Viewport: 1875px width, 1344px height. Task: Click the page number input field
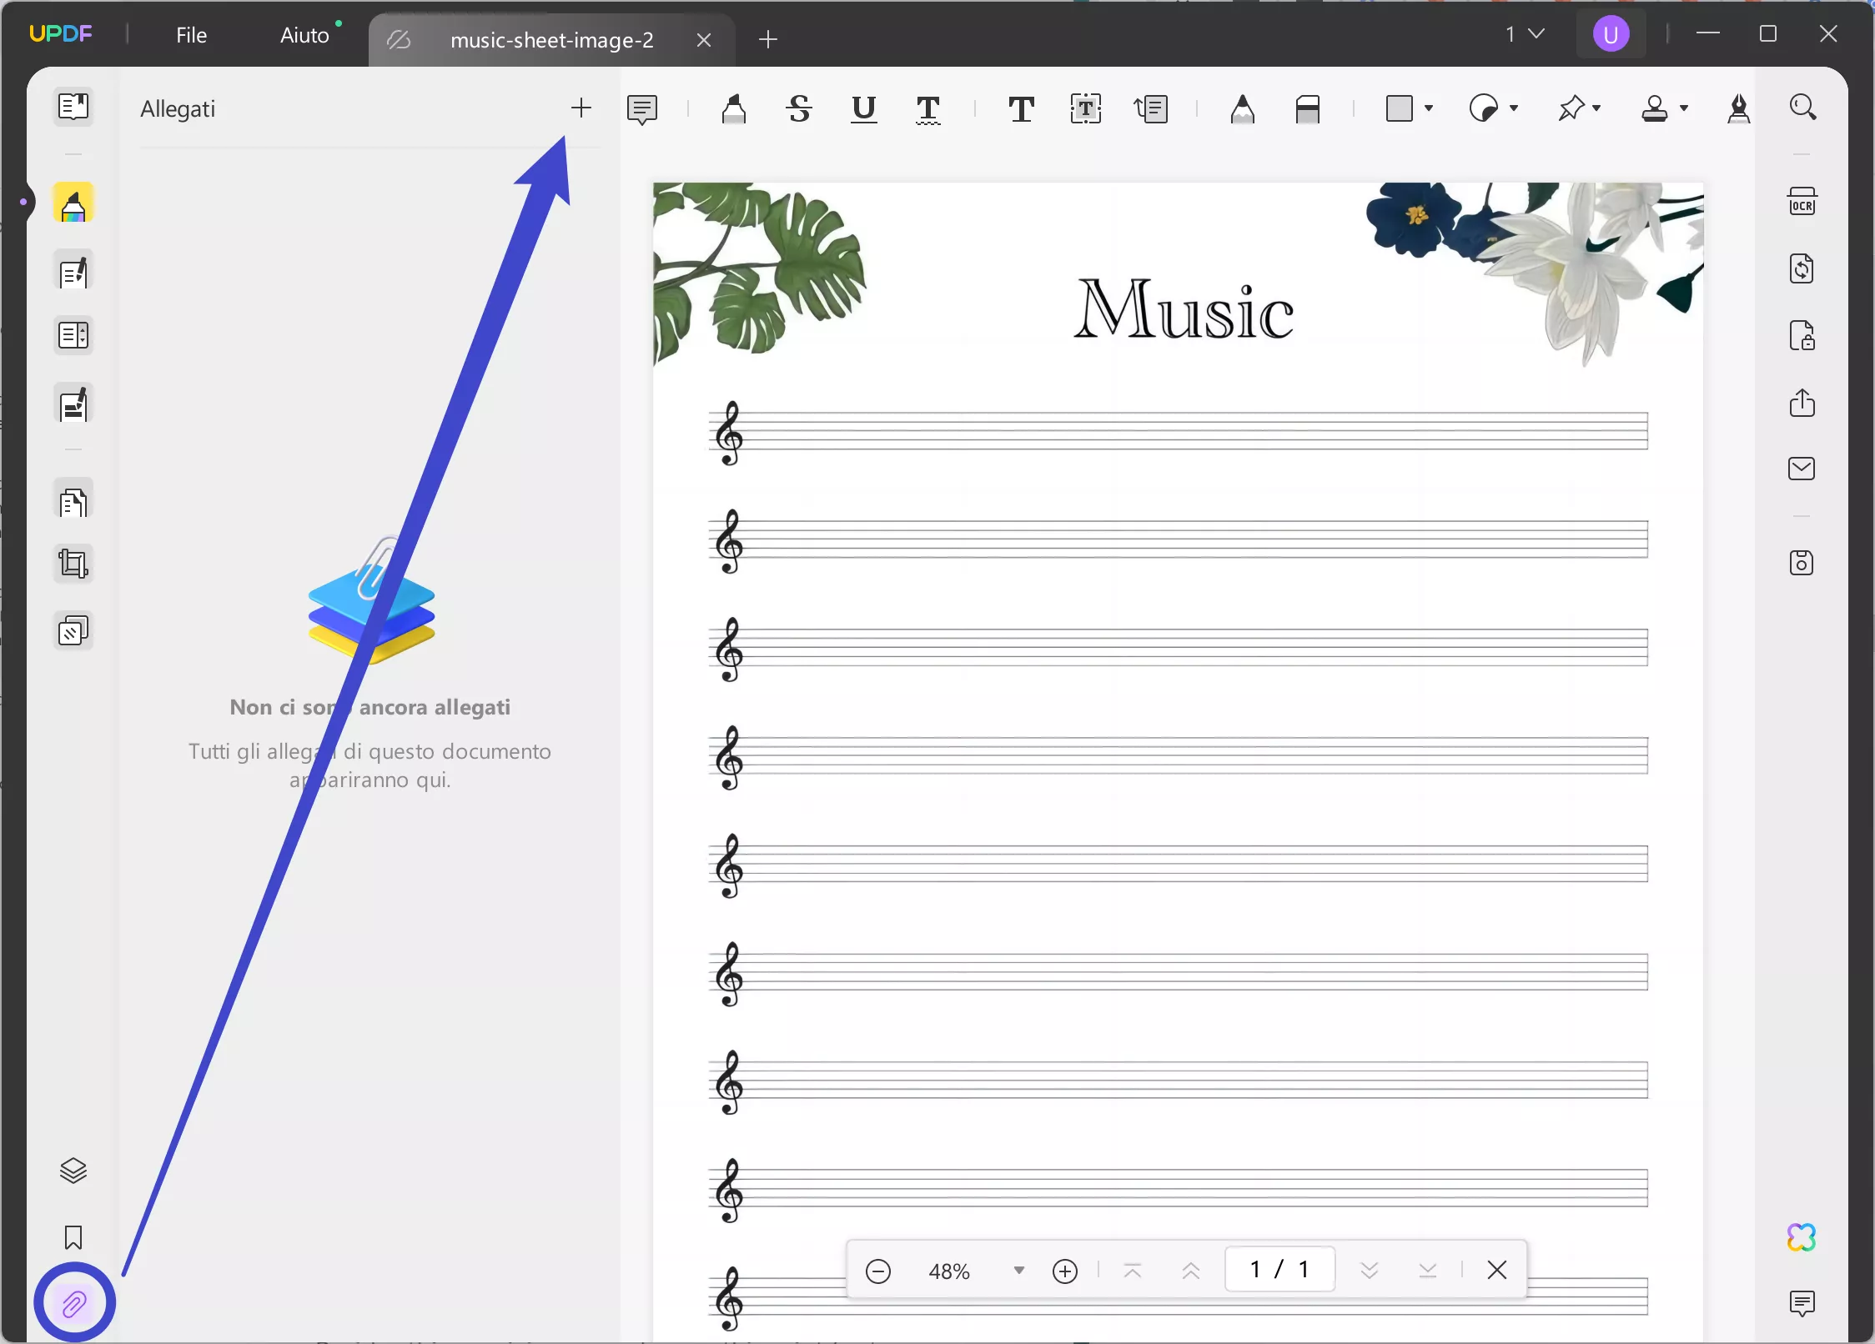(1279, 1270)
